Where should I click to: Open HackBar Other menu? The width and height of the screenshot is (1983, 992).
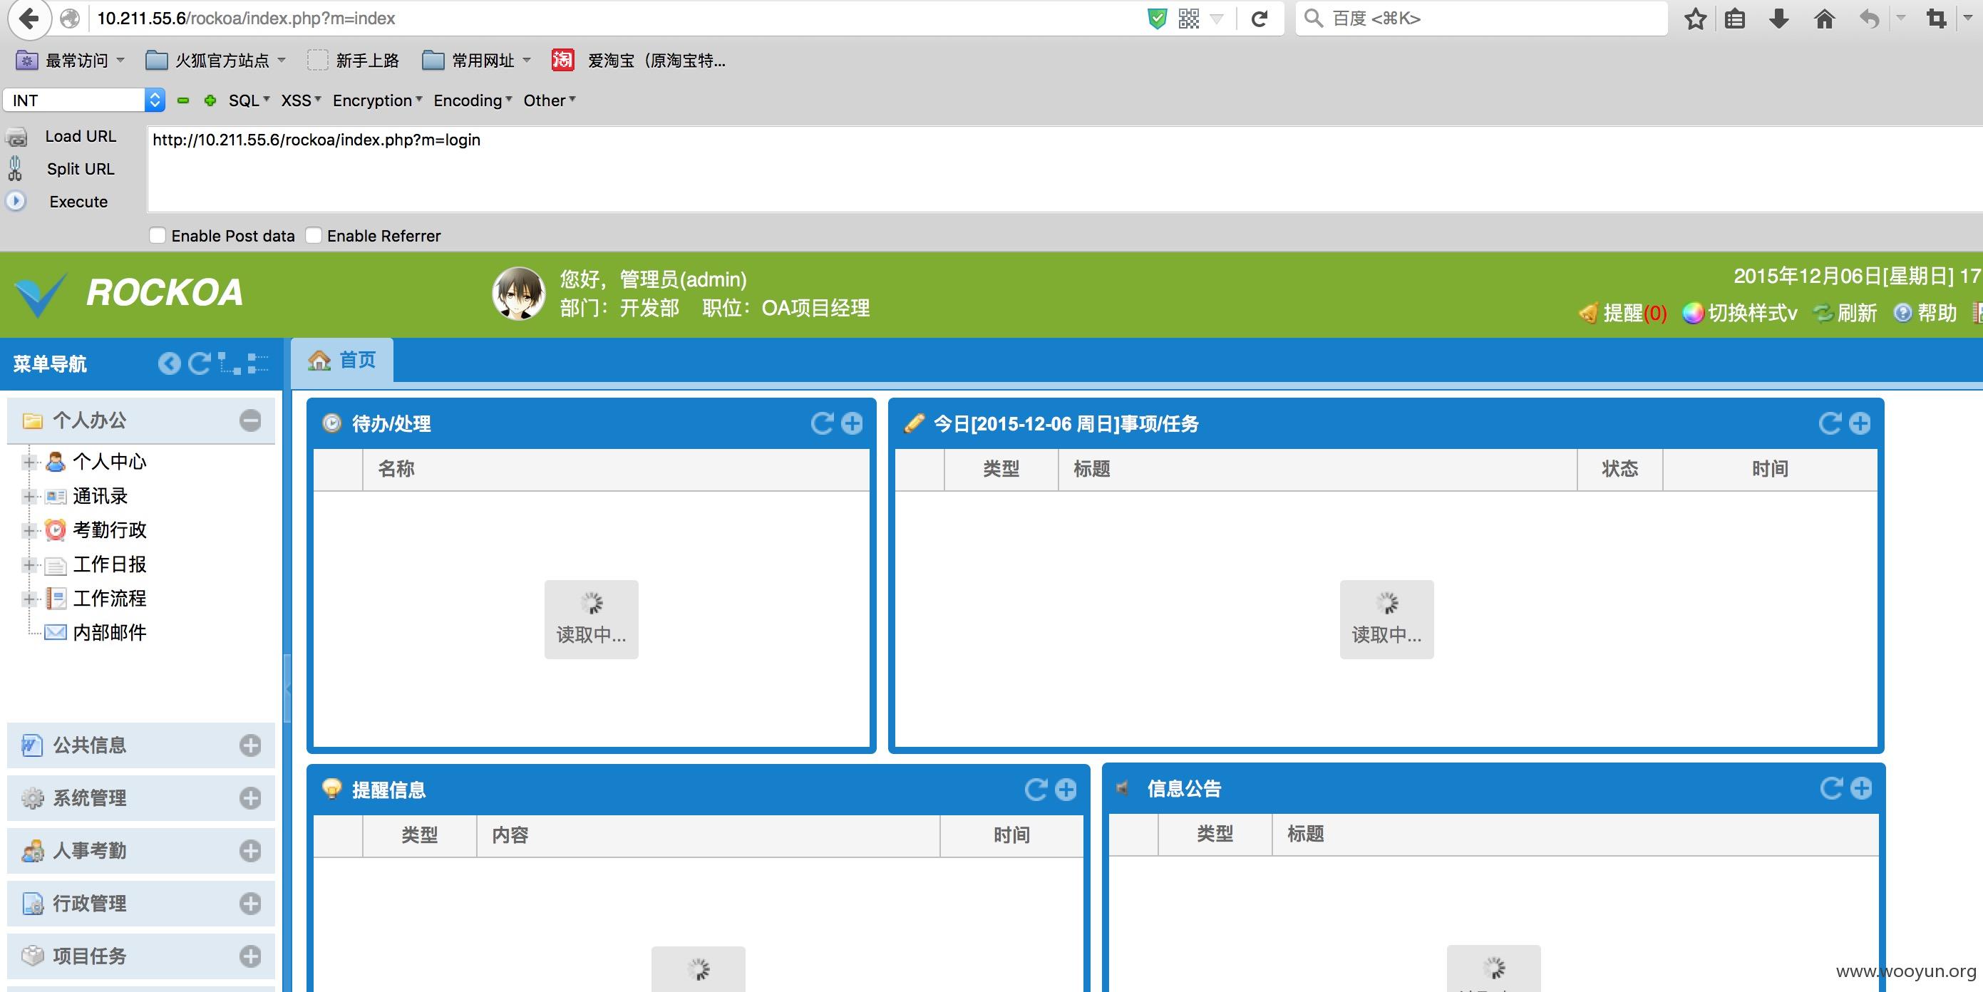[550, 100]
